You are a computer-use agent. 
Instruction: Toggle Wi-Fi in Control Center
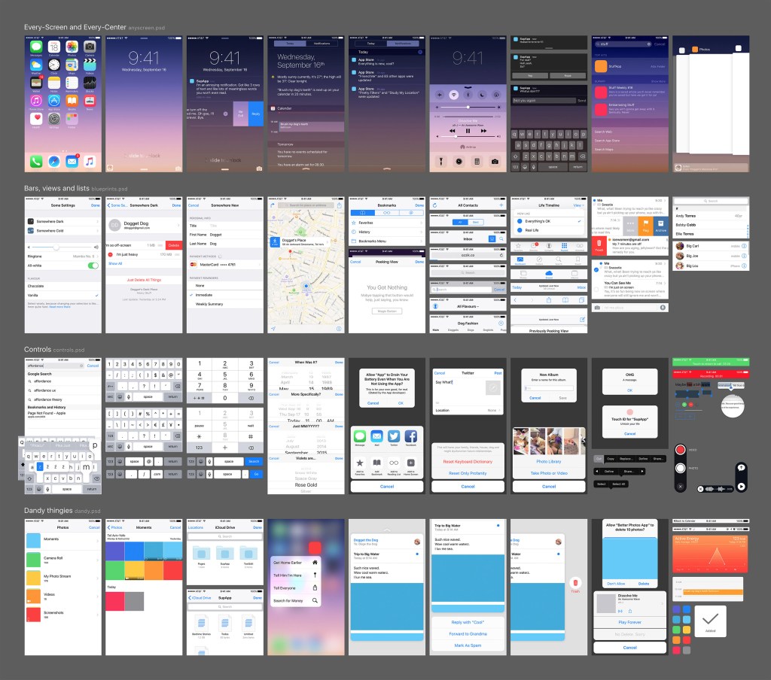click(453, 95)
